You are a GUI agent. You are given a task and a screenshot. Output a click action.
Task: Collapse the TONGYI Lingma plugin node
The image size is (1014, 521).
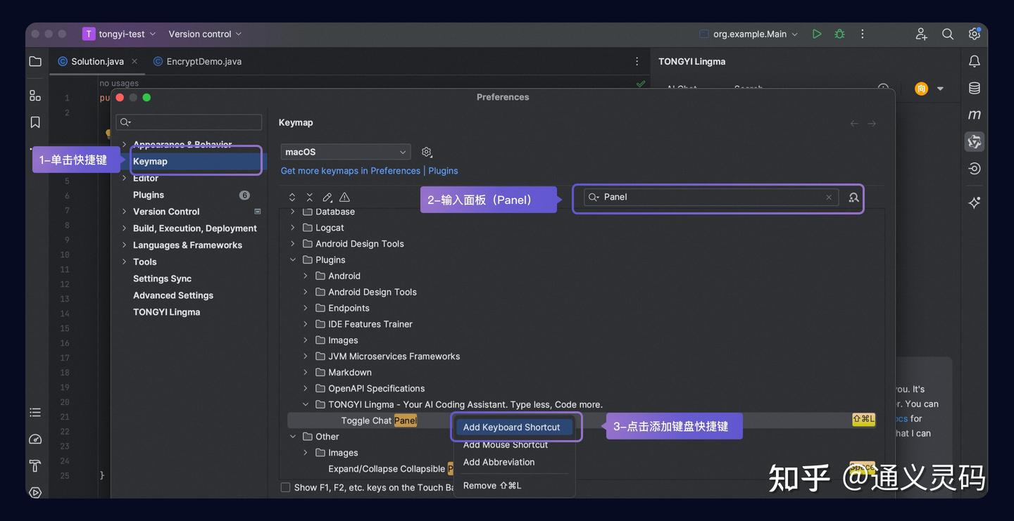[x=305, y=404]
